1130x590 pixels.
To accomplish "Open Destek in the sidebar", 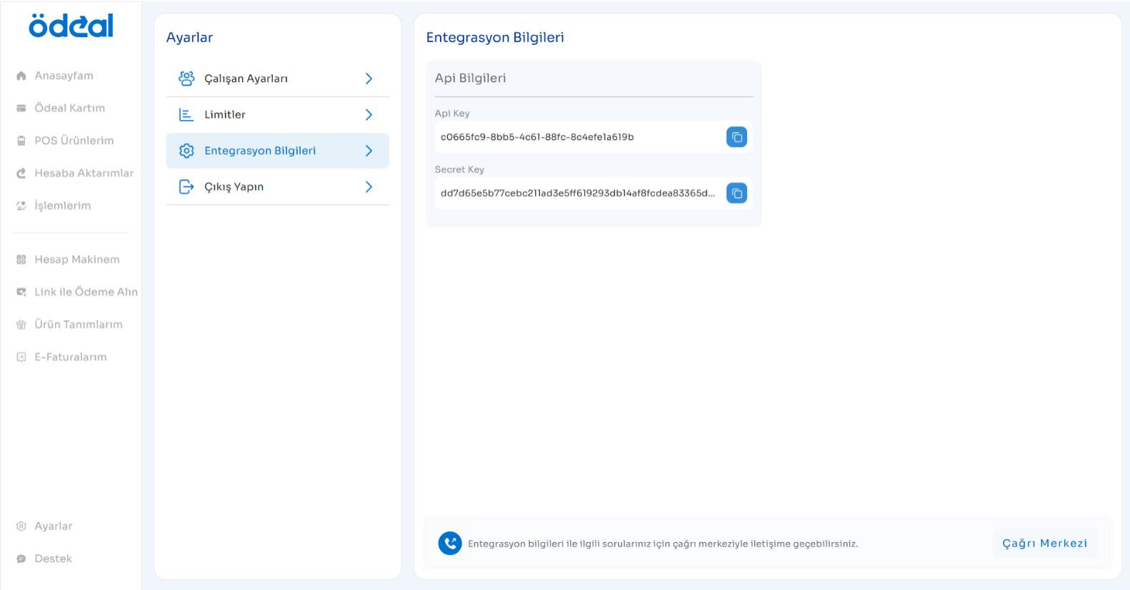I will pyautogui.click(x=53, y=559).
